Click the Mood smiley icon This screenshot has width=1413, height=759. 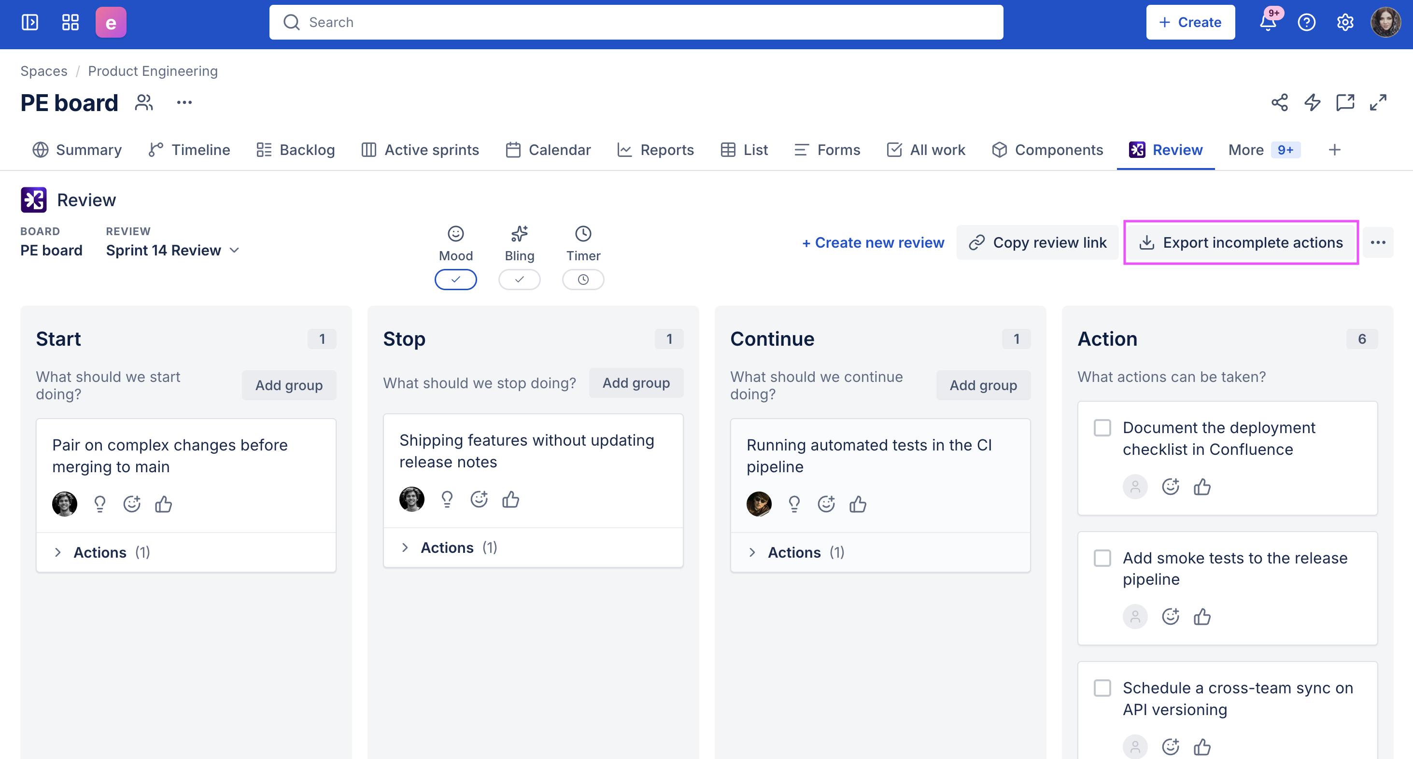(x=456, y=234)
